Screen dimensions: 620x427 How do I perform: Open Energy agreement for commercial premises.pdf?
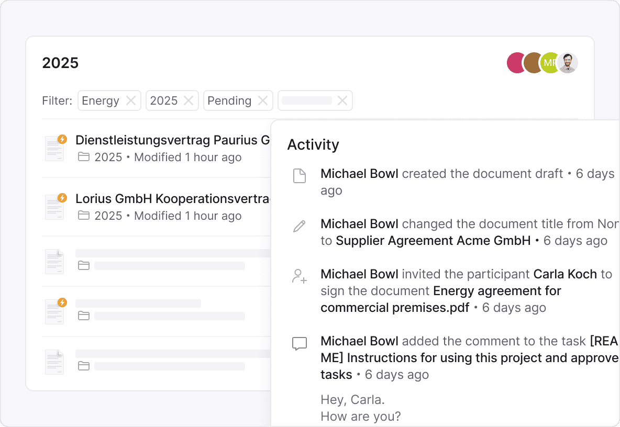[x=440, y=299]
